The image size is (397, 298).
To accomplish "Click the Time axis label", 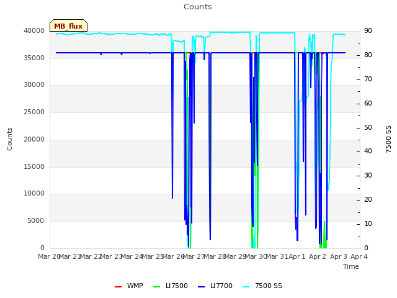I will click(351, 266).
